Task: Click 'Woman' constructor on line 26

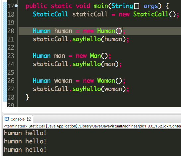Action: click(x=106, y=81)
